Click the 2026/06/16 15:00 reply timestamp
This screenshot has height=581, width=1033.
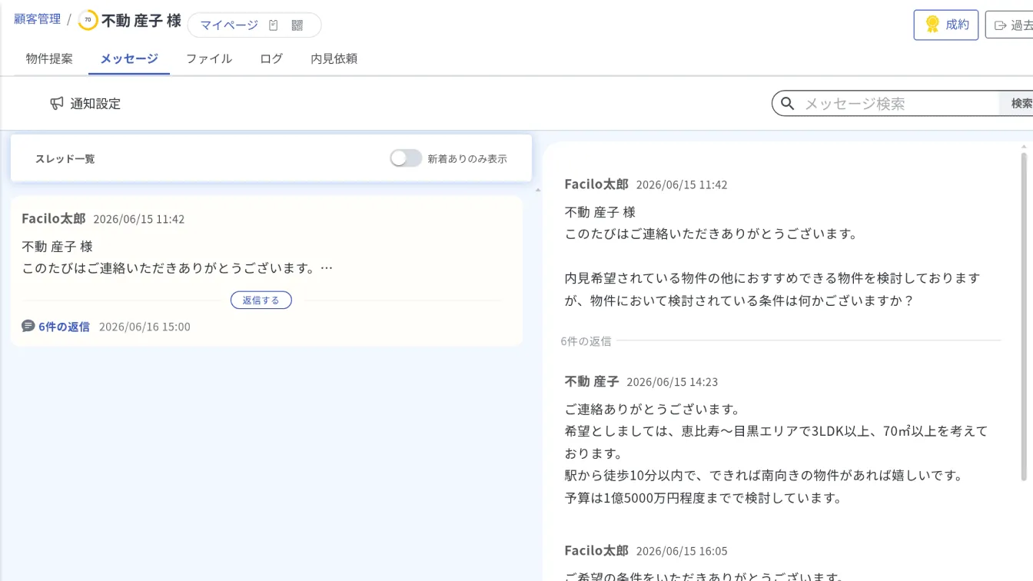point(144,327)
